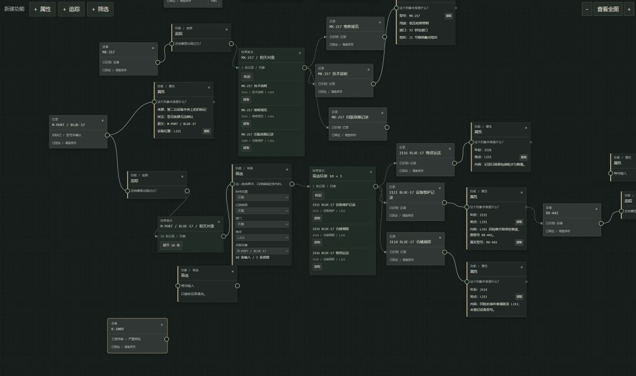Click 提取 under 2116 BLUE-17 物资运送 list entry
The height and width of the screenshot is (376, 636).
point(317,267)
